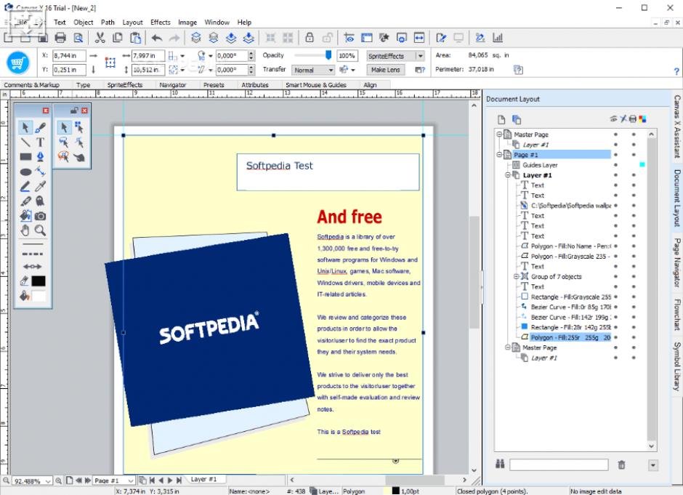Click the binoculars find icon
Viewport: 683px width, 495px height.
[x=500, y=464]
